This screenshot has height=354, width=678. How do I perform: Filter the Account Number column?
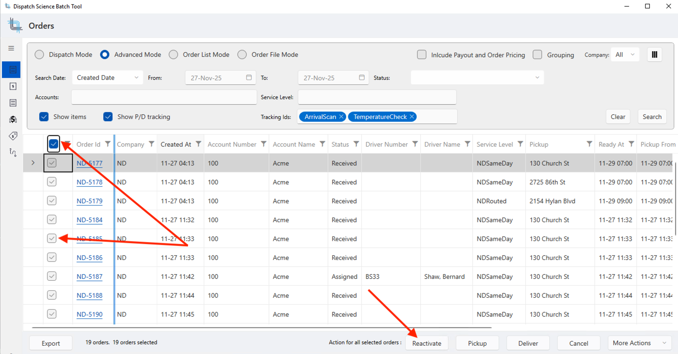[x=264, y=144]
